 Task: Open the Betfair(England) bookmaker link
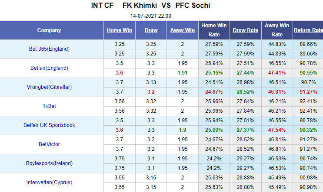[47, 68]
